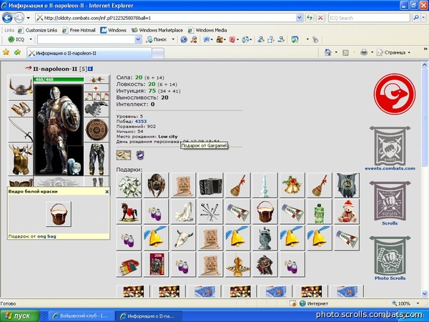
Task: Open a new blank tab
Action: coord(158,54)
